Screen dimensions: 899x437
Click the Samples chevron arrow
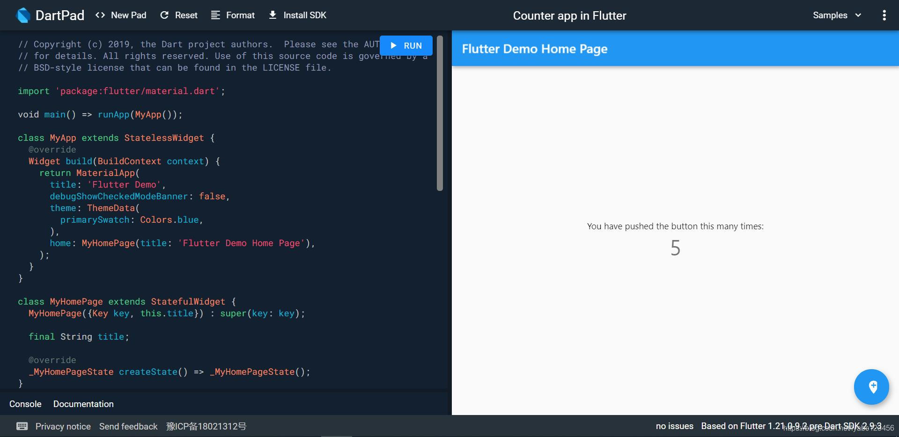(x=858, y=15)
